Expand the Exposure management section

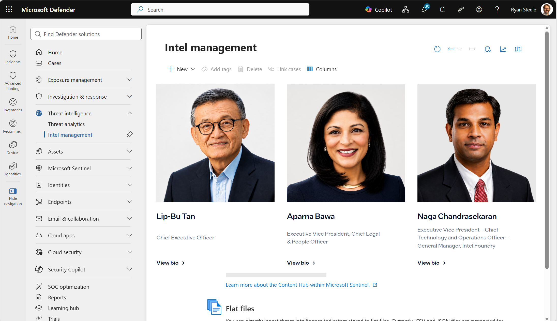129,80
